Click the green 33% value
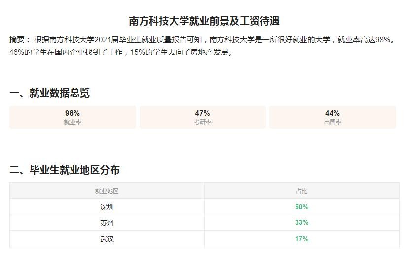The height and width of the screenshot is (255, 407). [x=301, y=223]
